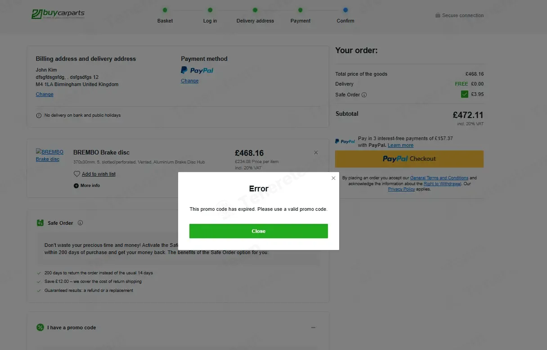This screenshot has width=547, height=350.
Task: Toggle the Safe Order checkbox
Action: pos(465,94)
